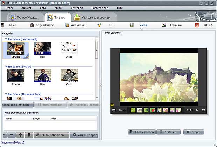Click previous slide icon in preview player
This screenshot has width=217, height=147.
120,110
